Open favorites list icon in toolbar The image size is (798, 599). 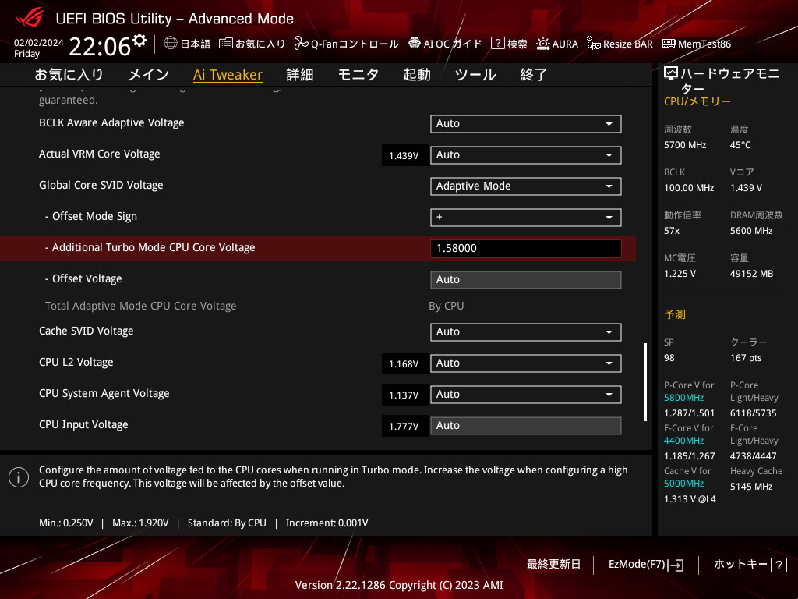[x=225, y=44]
